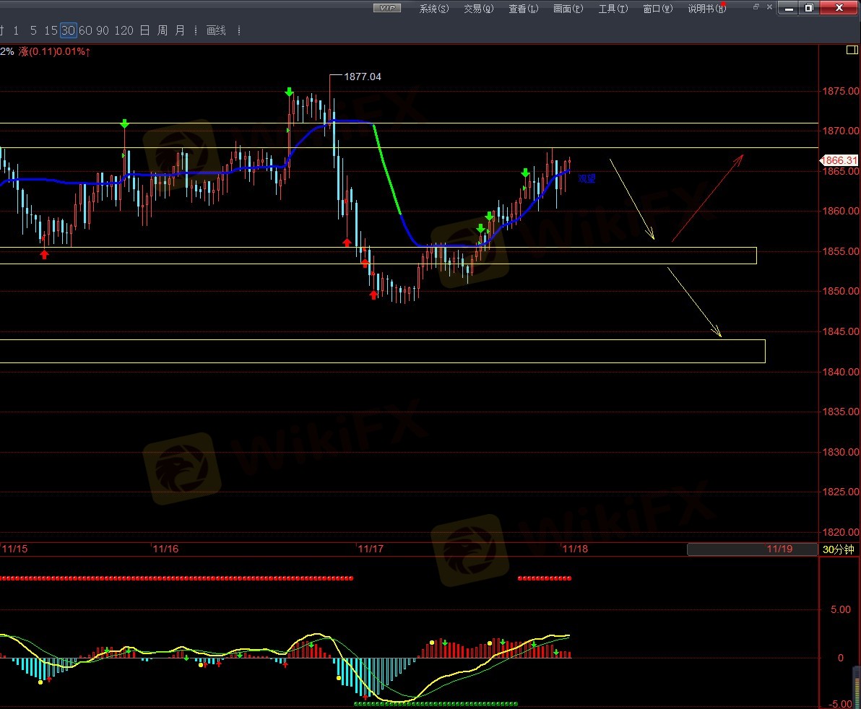861x709 pixels.
Task: Click the 画线 drawing tools button
Action: (216, 30)
